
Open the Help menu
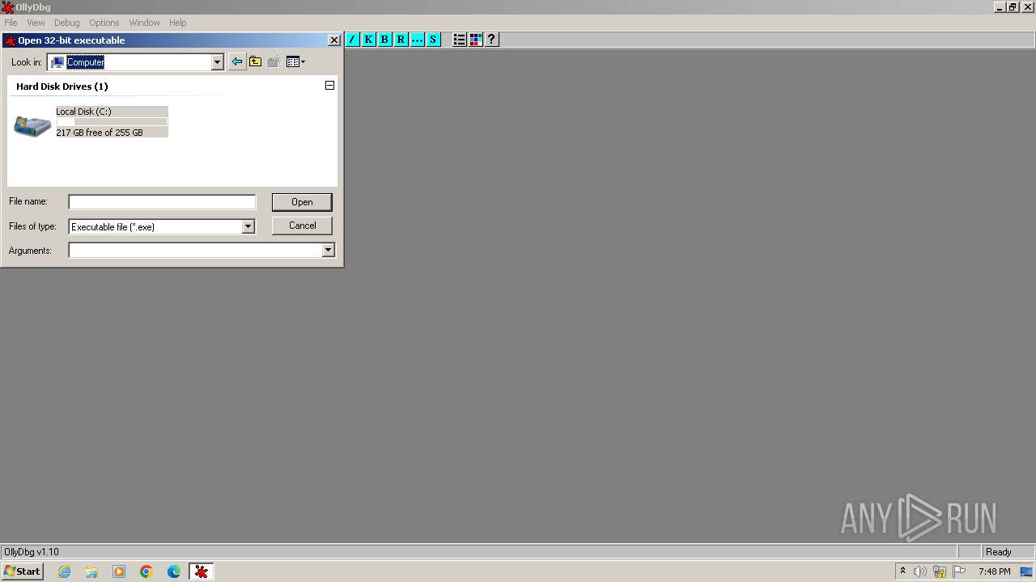click(x=178, y=23)
